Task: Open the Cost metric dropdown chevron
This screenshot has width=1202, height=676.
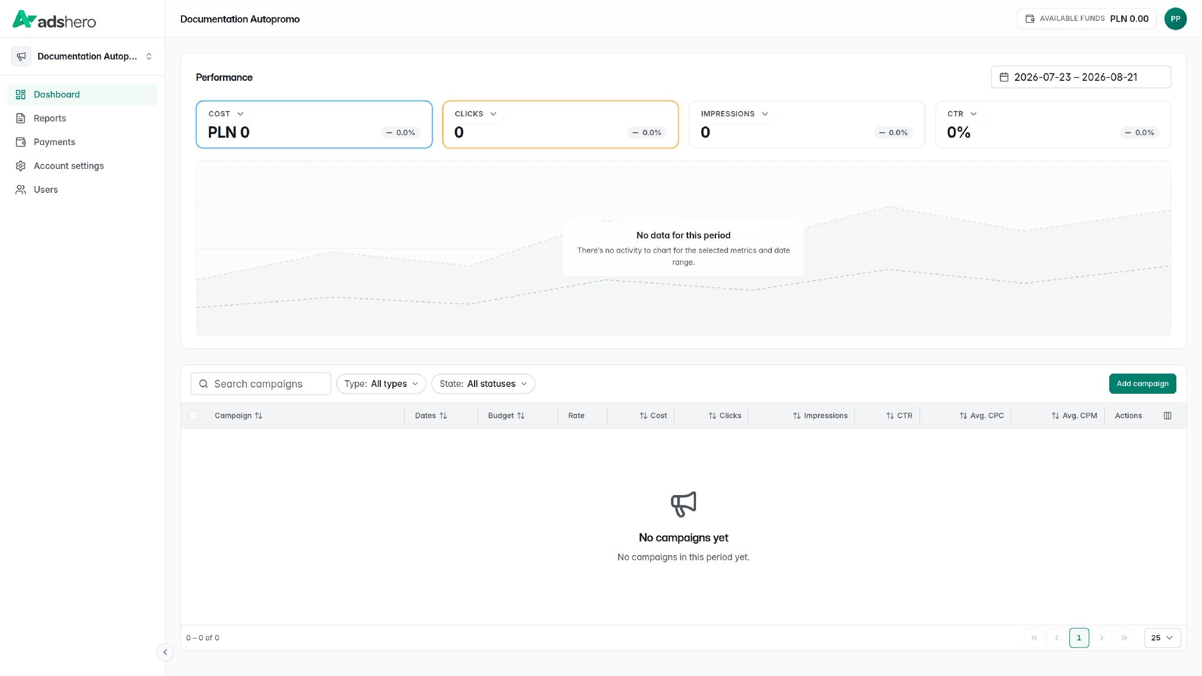Action: [x=240, y=114]
